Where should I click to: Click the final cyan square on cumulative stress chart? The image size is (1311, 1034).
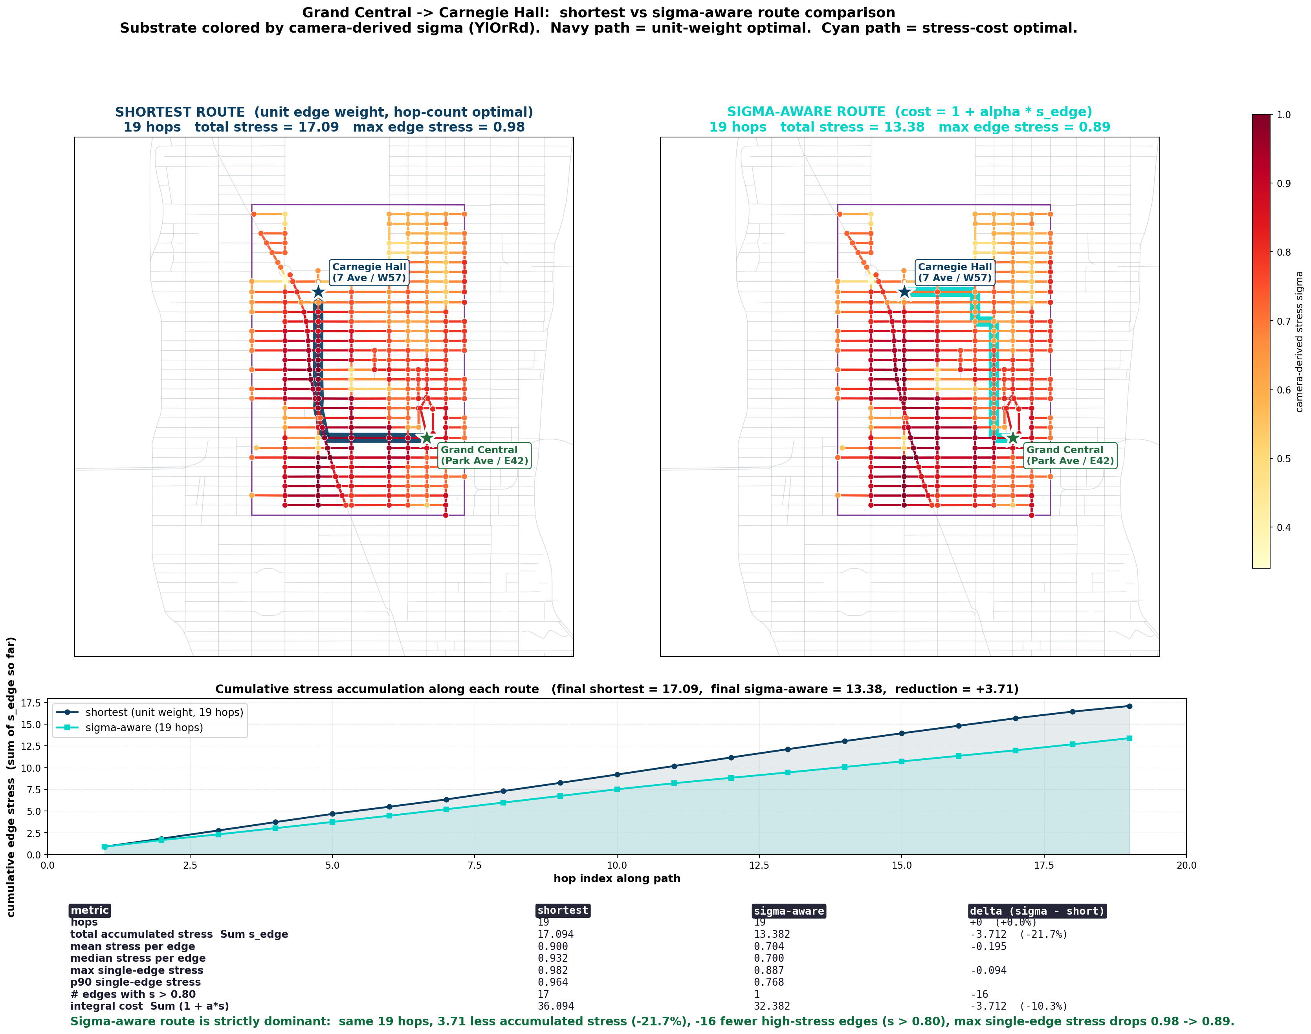(1129, 738)
